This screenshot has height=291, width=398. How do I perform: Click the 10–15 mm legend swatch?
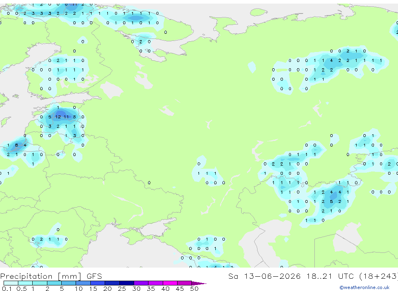(83, 283)
